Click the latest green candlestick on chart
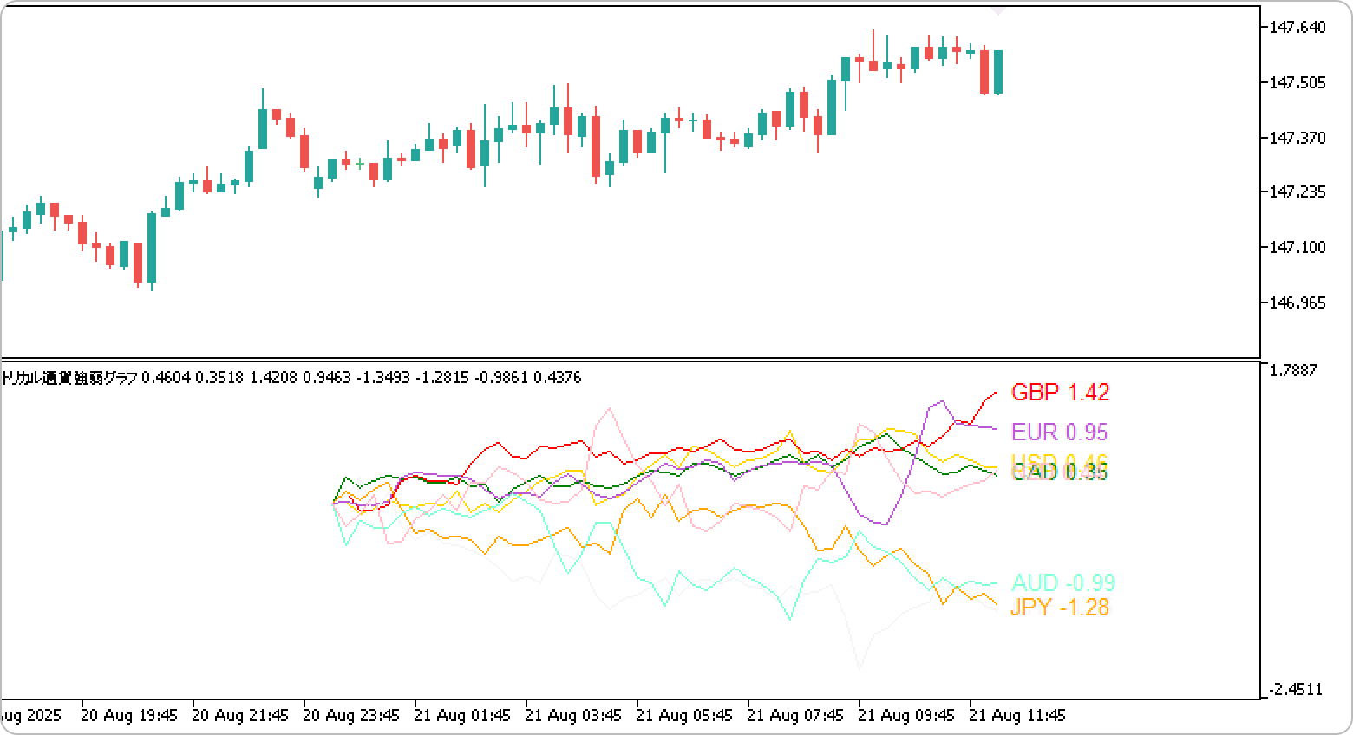Screen dimensions: 1353x735 pyautogui.click(x=998, y=72)
